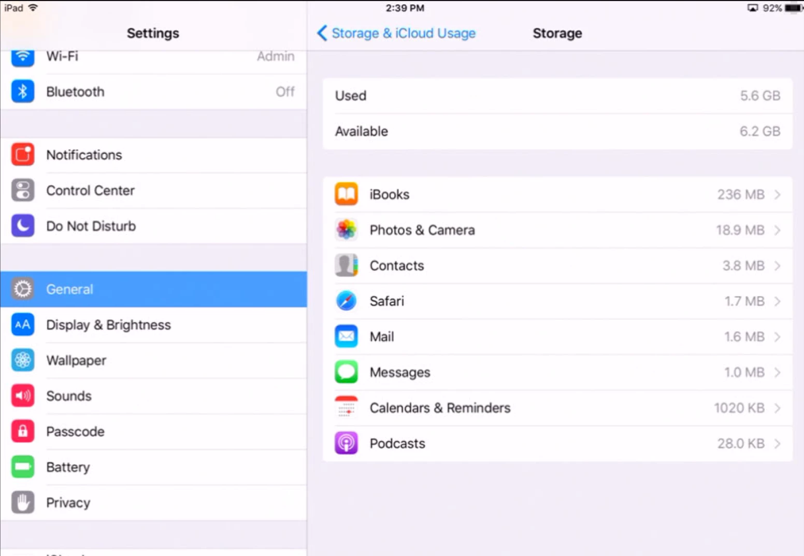Viewport: 804px width, 556px height.
Task: Tap the 2:39 PM clock
Action: tap(405, 8)
